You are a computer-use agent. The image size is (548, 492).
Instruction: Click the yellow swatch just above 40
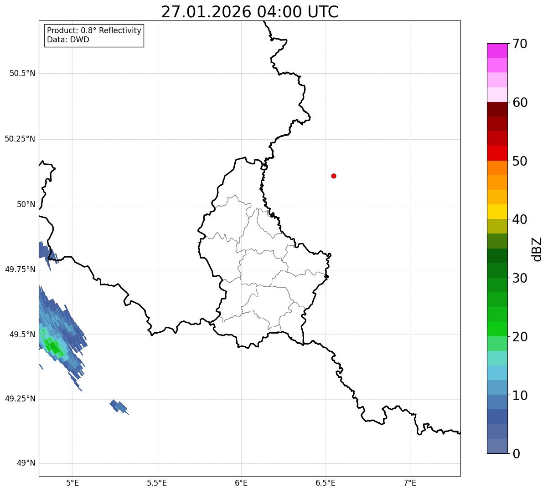coord(497,212)
